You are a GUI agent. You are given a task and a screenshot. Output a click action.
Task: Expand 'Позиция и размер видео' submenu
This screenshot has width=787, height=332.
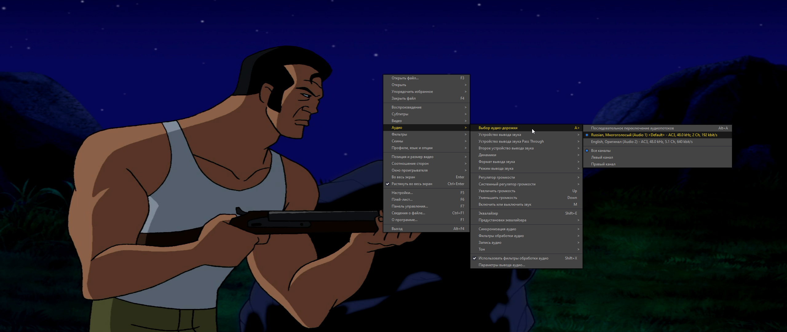click(x=426, y=157)
